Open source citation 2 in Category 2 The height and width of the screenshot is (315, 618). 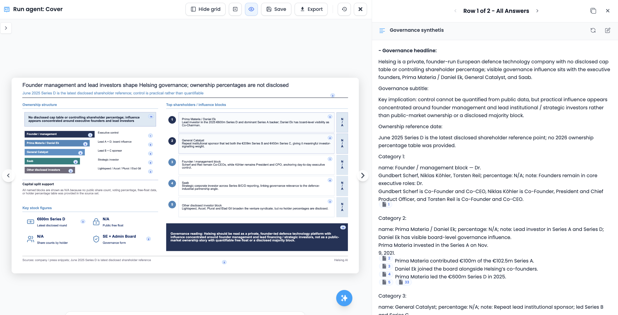[x=386, y=258]
